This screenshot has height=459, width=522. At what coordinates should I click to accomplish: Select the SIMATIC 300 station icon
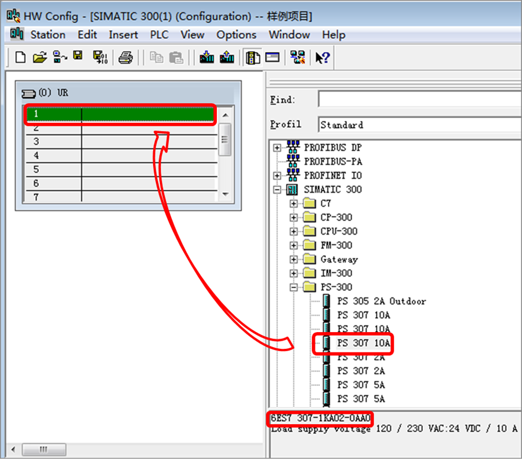tap(292, 190)
